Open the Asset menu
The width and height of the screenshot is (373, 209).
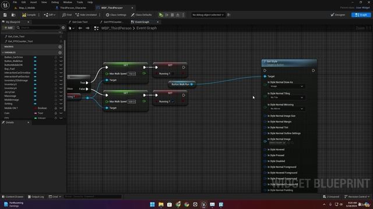(33, 2)
